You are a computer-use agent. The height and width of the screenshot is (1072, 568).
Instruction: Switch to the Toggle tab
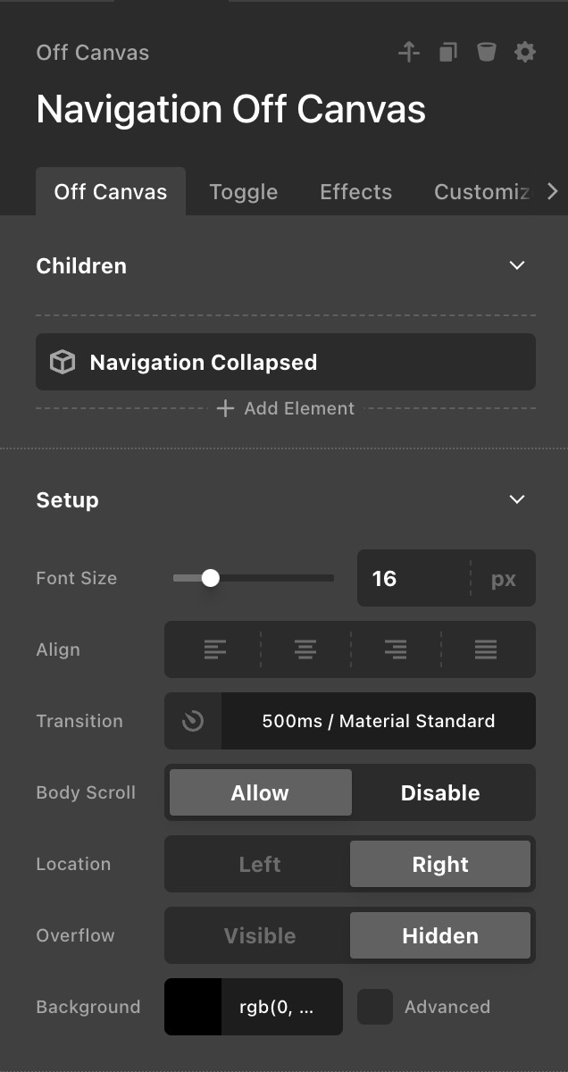(x=243, y=192)
